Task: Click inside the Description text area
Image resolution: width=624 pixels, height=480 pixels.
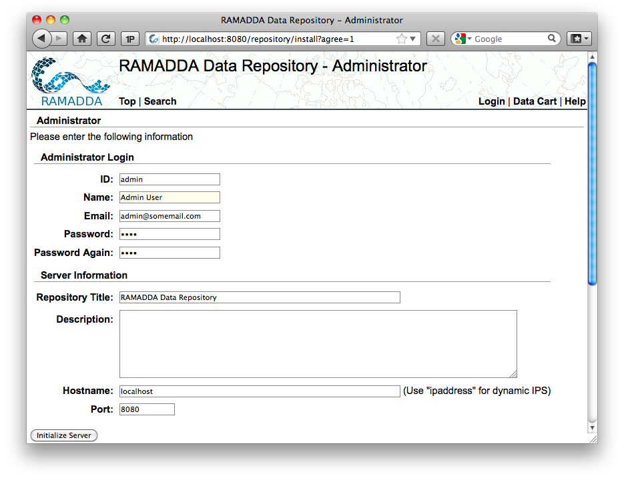Action: pos(318,344)
